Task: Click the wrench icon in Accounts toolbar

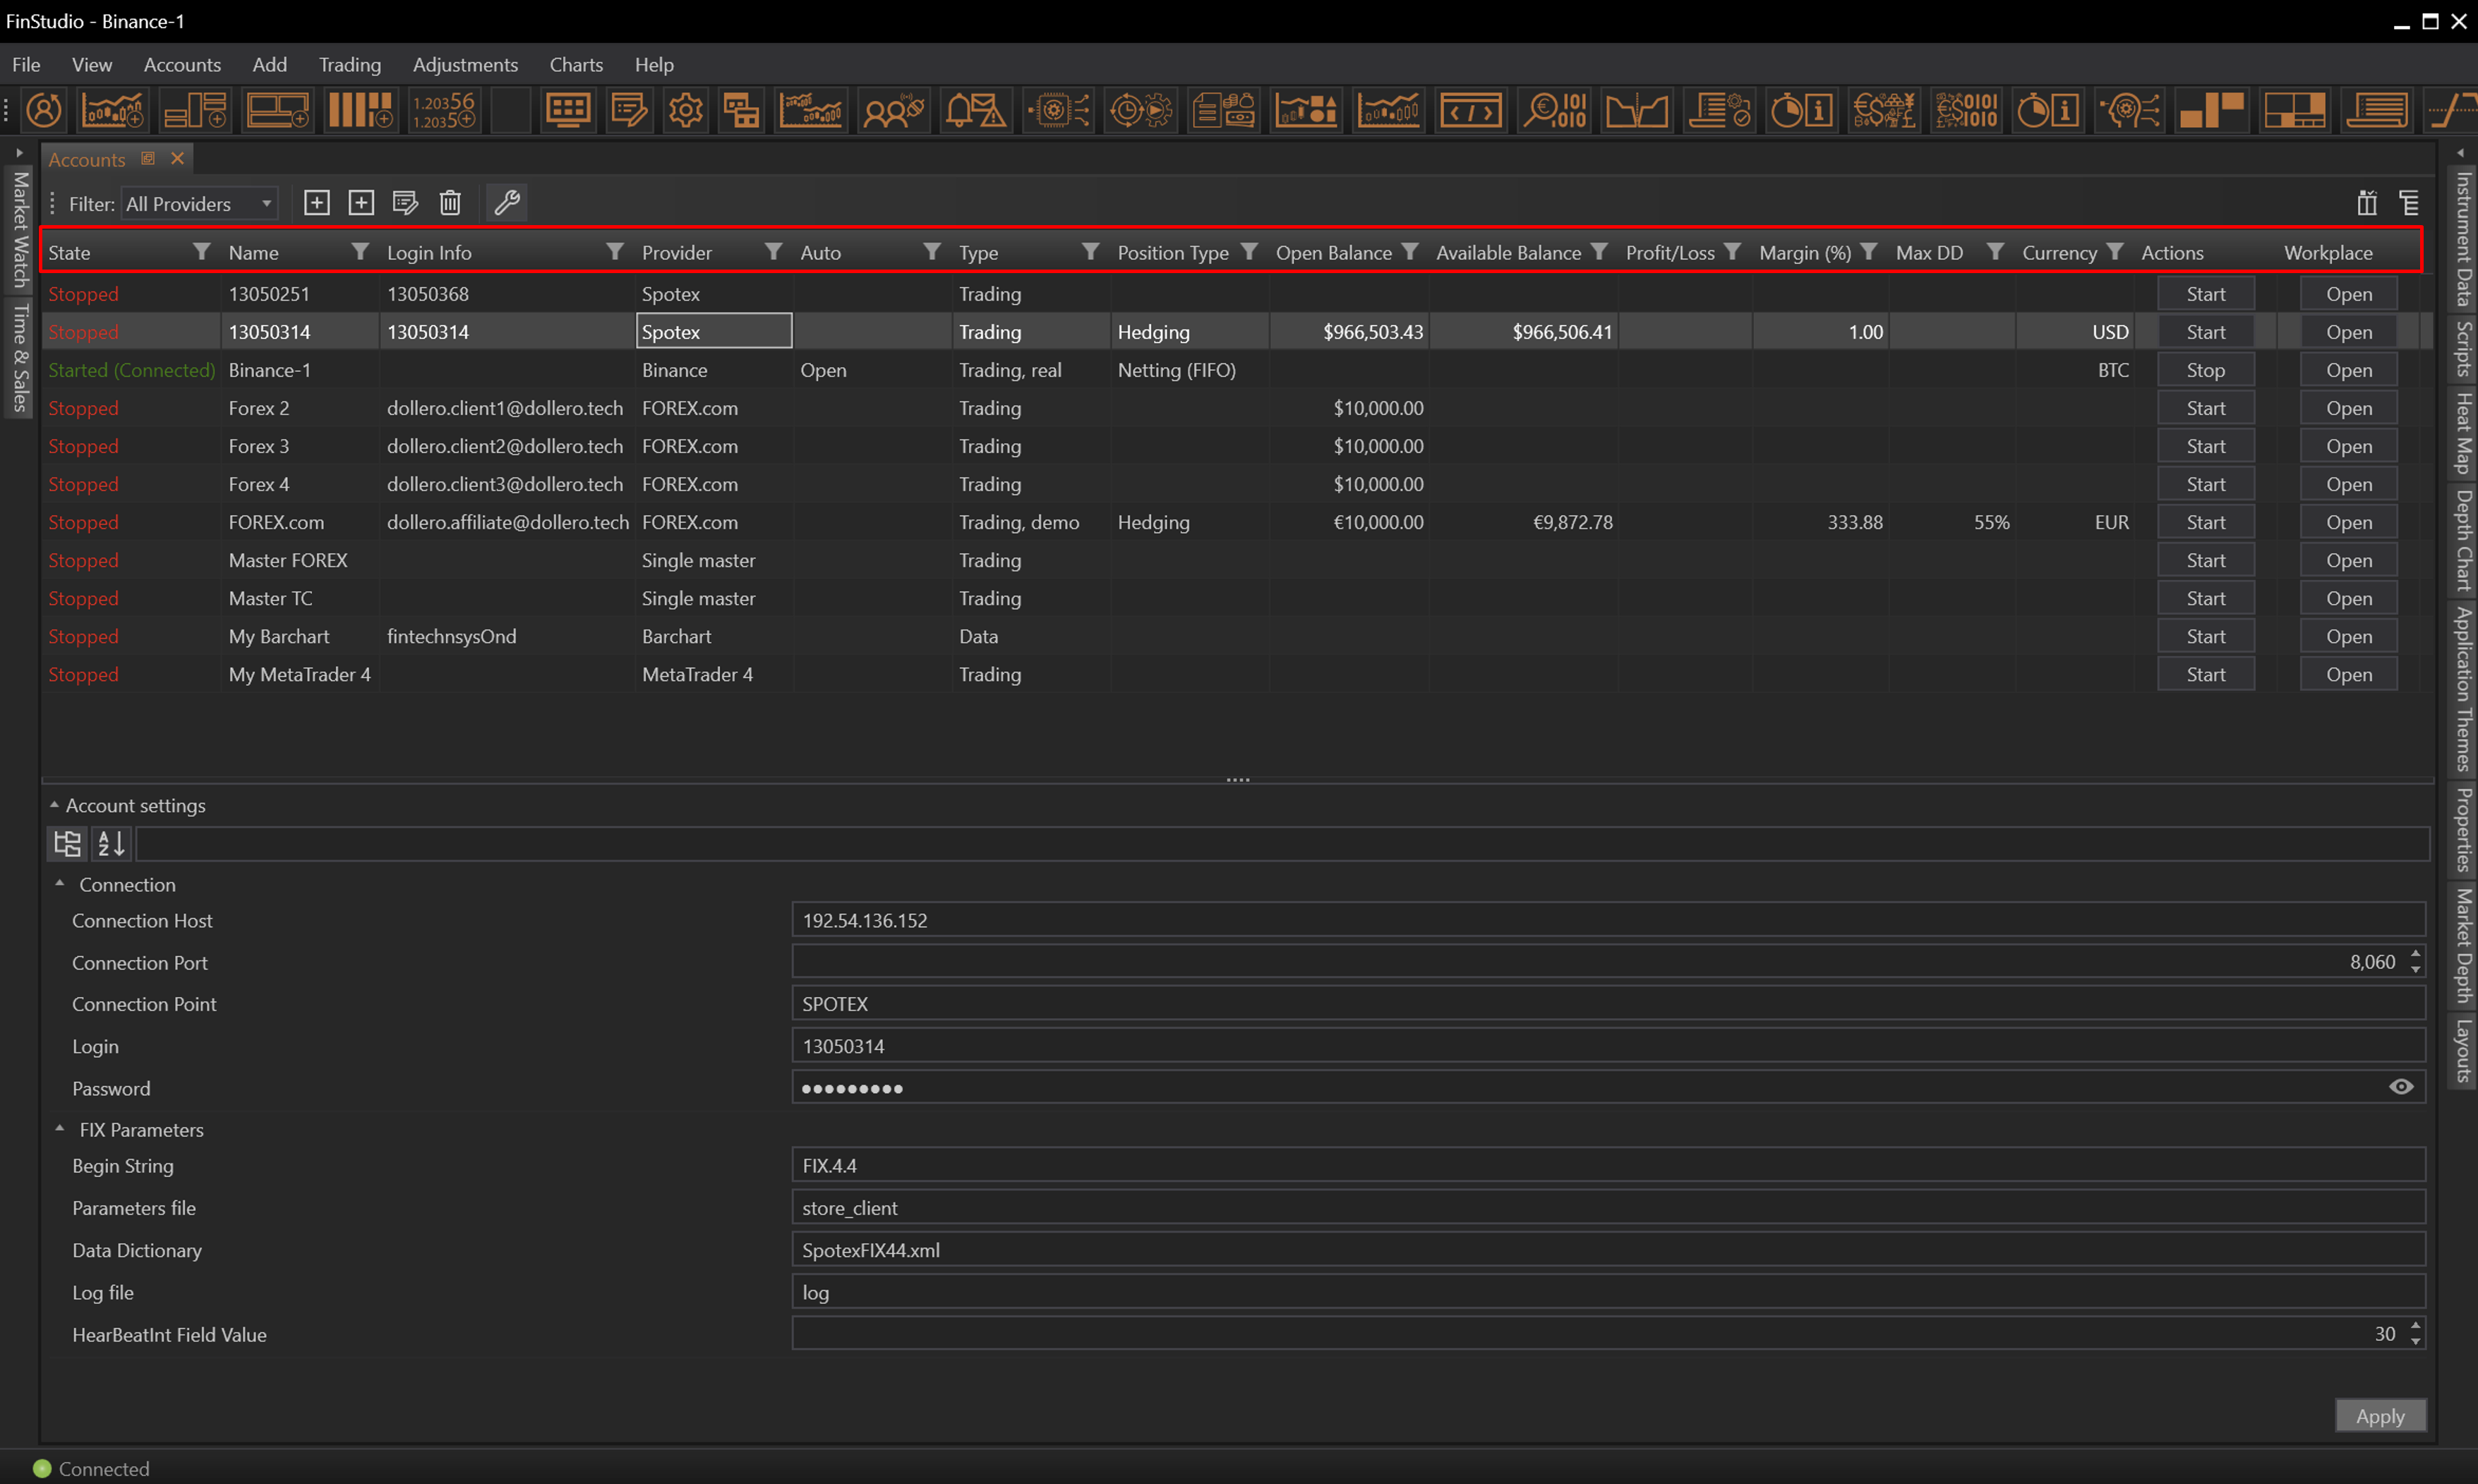Action: (x=507, y=203)
